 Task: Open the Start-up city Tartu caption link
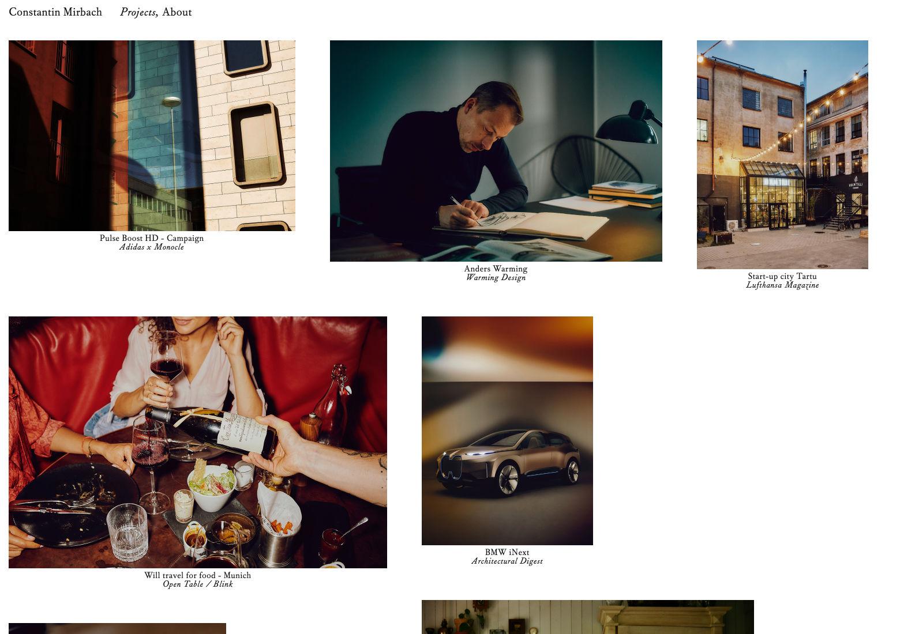coord(782,276)
